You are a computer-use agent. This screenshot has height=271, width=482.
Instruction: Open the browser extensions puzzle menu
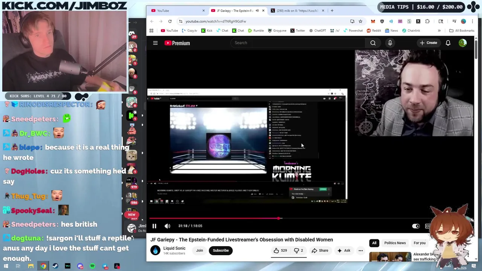click(427, 21)
